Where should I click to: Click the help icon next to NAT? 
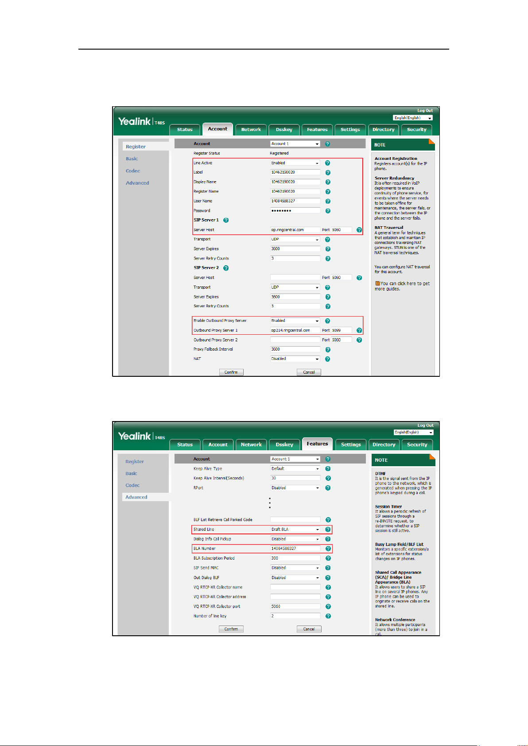[327, 359]
